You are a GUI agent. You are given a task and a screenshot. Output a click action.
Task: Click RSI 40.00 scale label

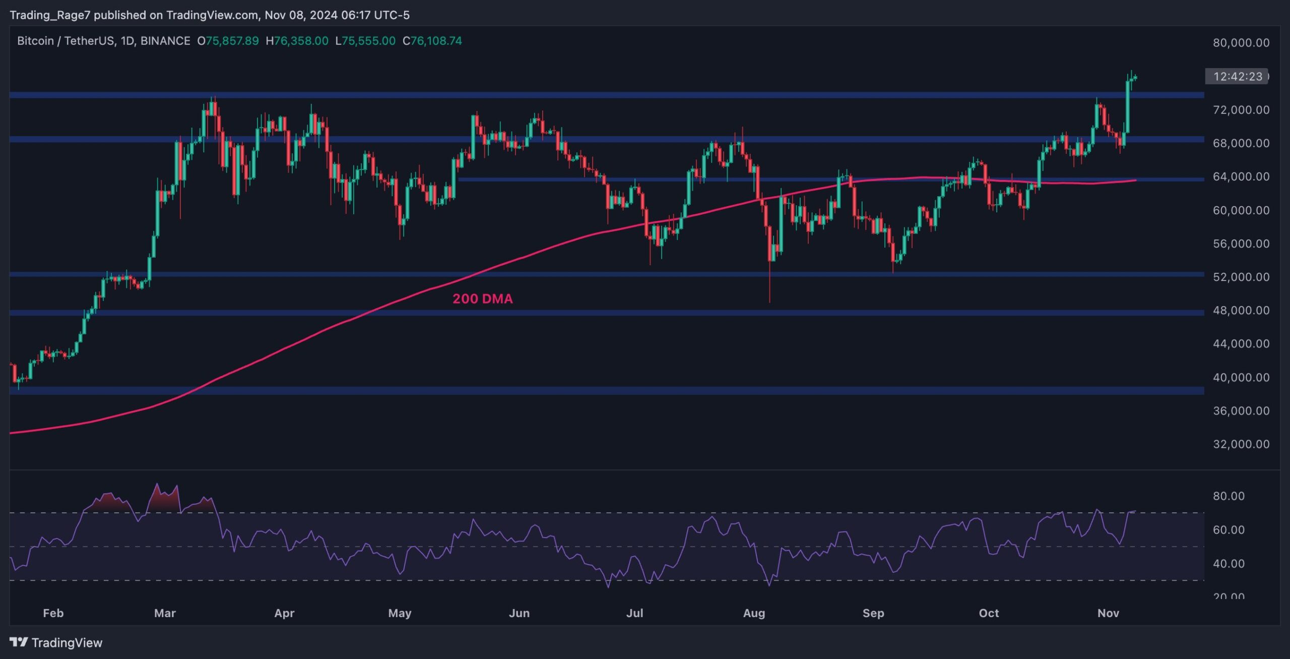pos(1229,564)
